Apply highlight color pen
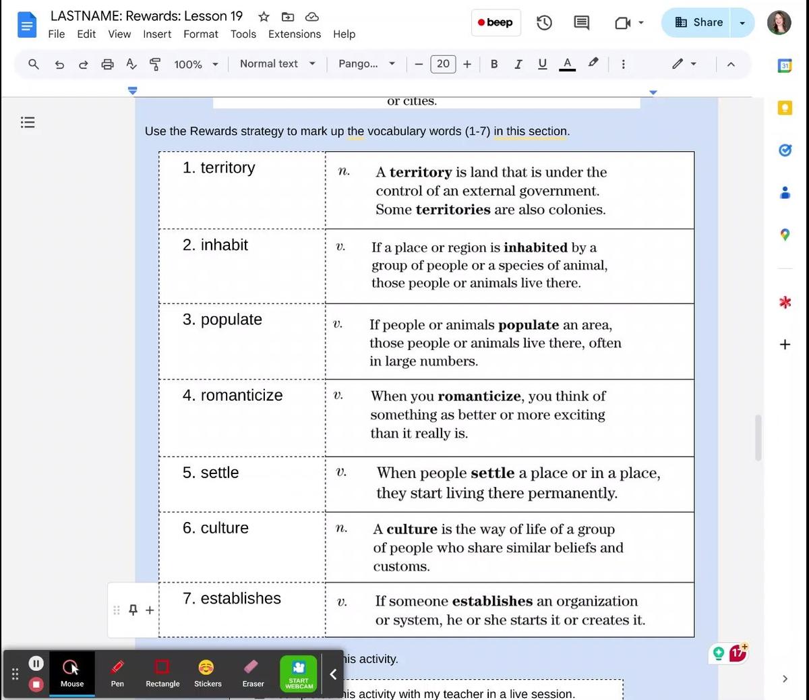Image resolution: width=809 pixels, height=700 pixels. coord(593,63)
